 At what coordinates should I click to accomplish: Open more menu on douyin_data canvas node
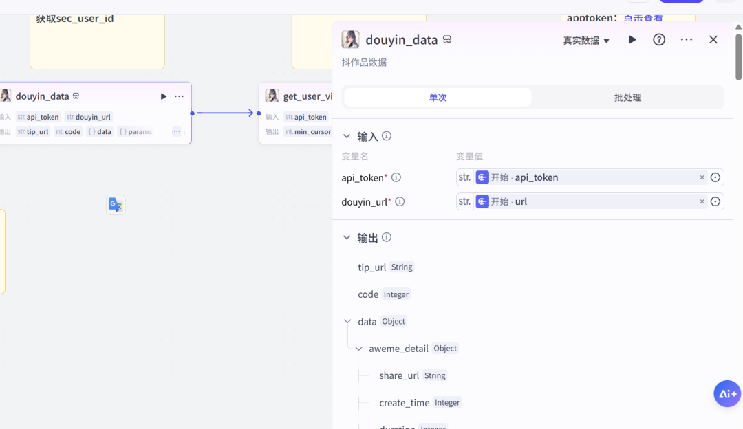pyautogui.click(x=179, y=96)
